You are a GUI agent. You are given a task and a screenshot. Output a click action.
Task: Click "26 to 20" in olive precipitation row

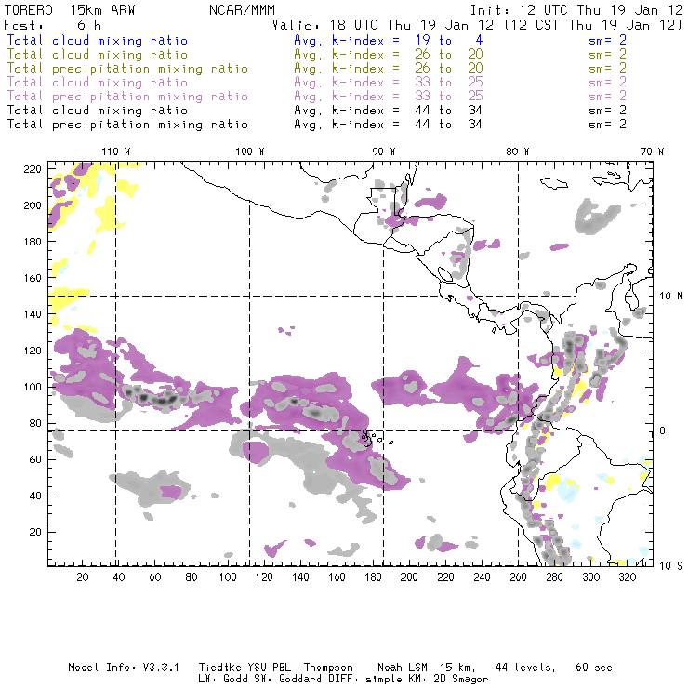[x=449, y=69]
